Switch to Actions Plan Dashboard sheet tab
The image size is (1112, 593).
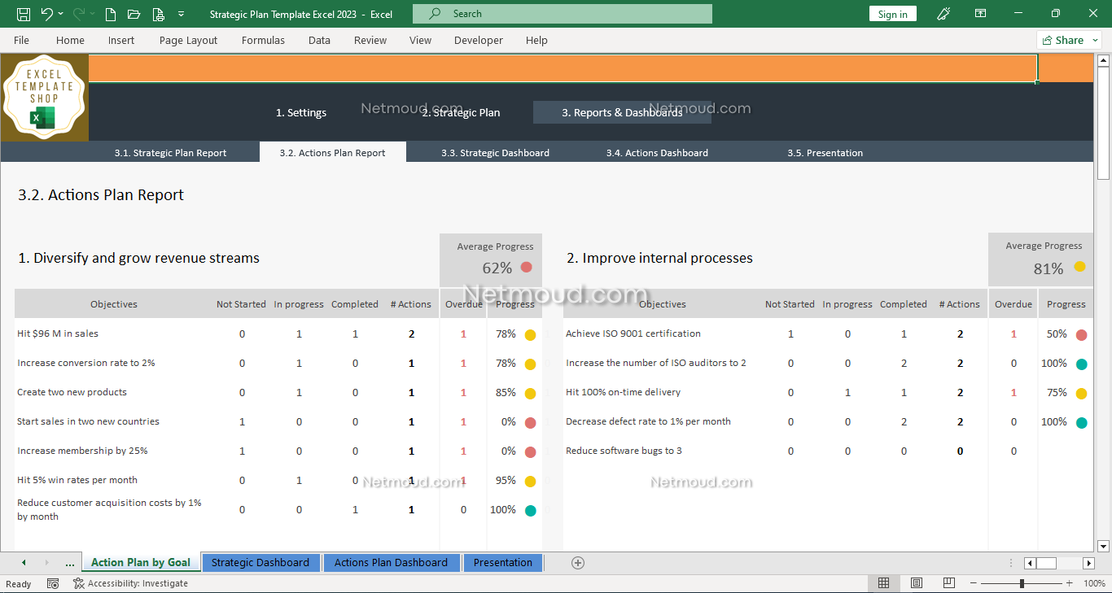pos(391,562)
